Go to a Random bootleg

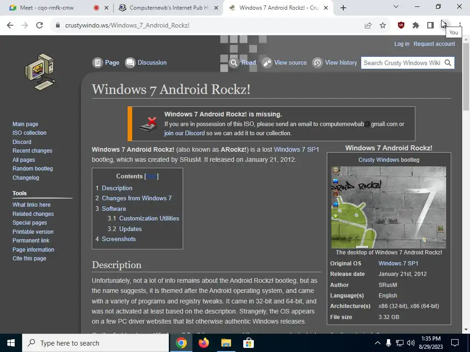[x=33, y=169]
